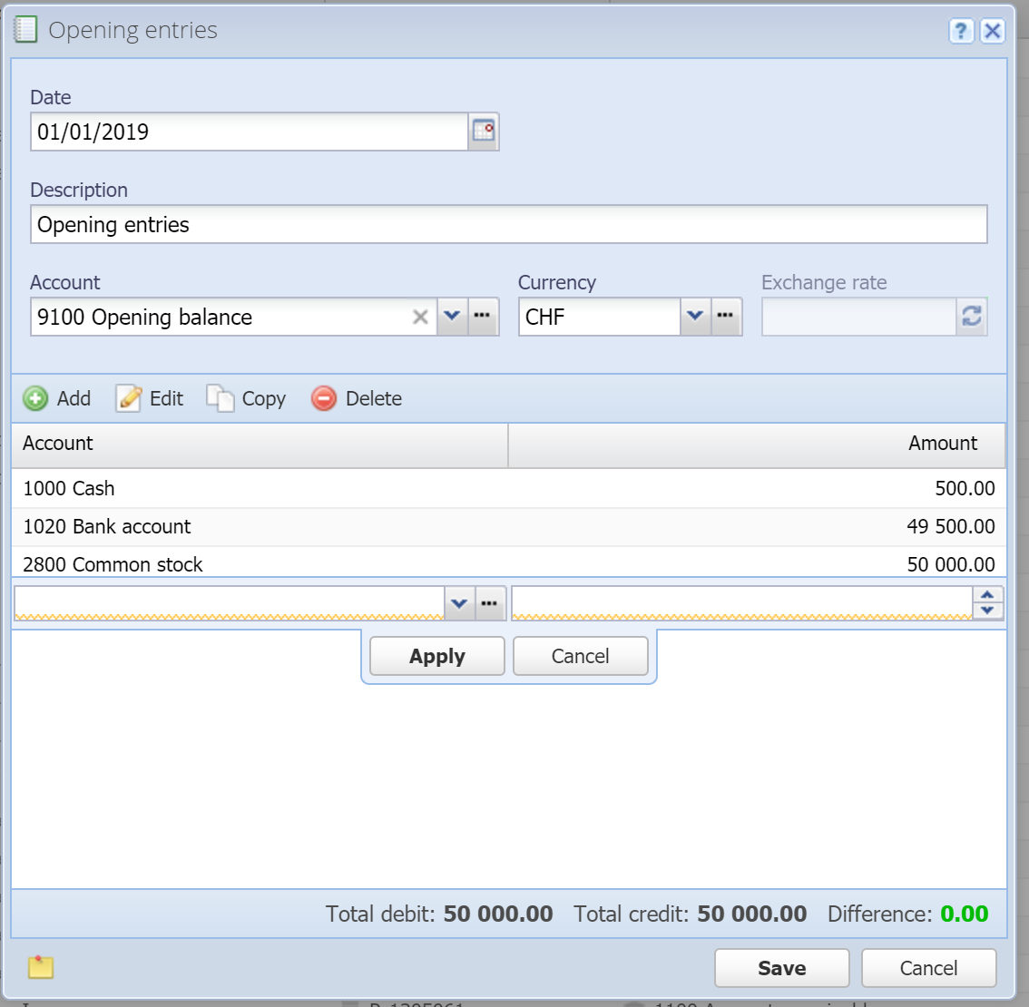Click the Save button
This screenshot has width=1029, height=1007.
(781, 968)
